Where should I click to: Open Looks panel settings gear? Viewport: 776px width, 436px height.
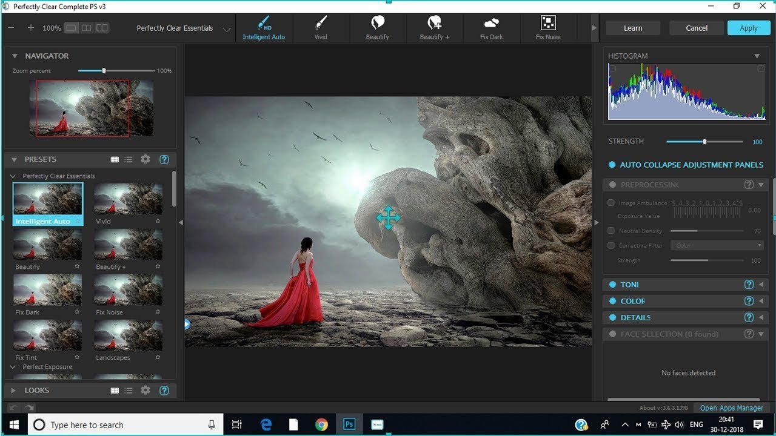[145, 391]
